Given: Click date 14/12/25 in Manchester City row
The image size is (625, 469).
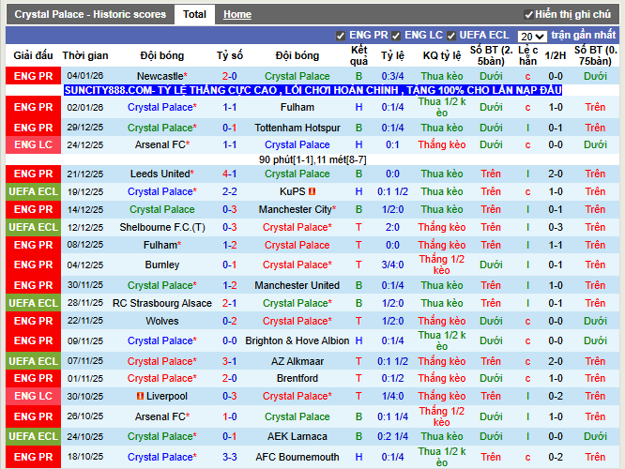Looking at the screenshot, I should pyautogui.click(x=85, y=209).
